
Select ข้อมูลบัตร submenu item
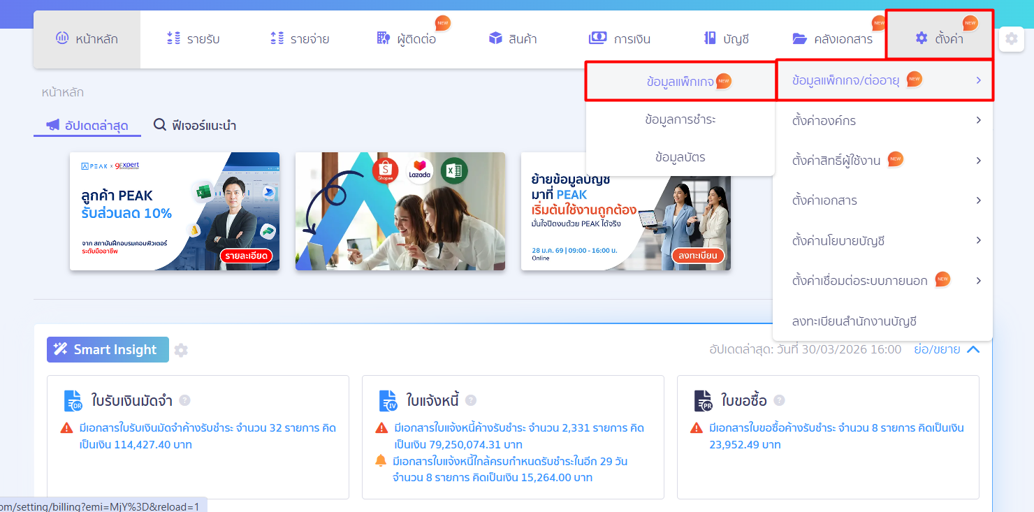click(680, 157)
